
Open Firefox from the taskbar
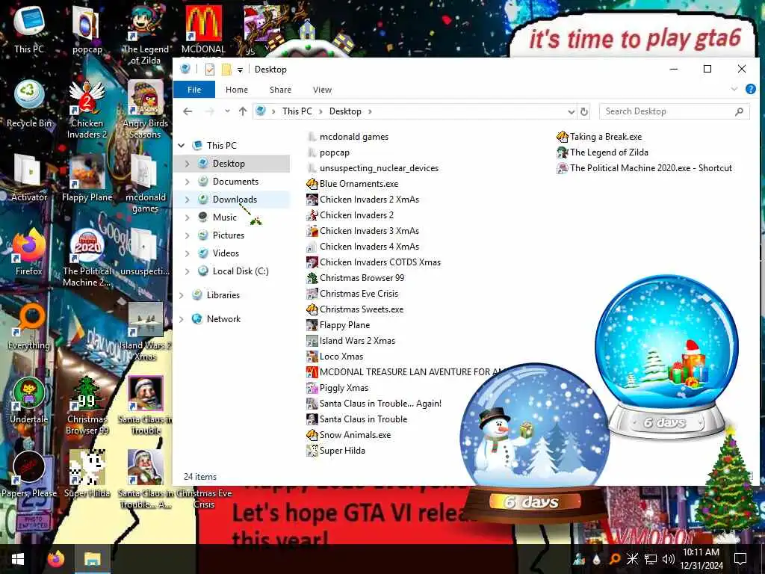(x=55, y=559)
